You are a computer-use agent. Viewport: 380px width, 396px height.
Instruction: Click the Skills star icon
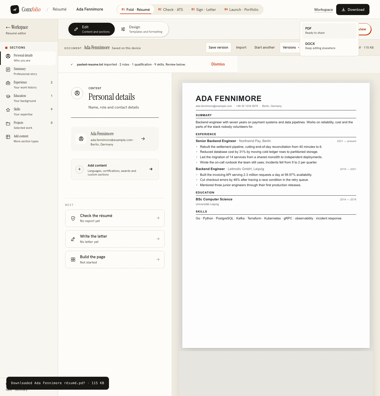point(8,110)
